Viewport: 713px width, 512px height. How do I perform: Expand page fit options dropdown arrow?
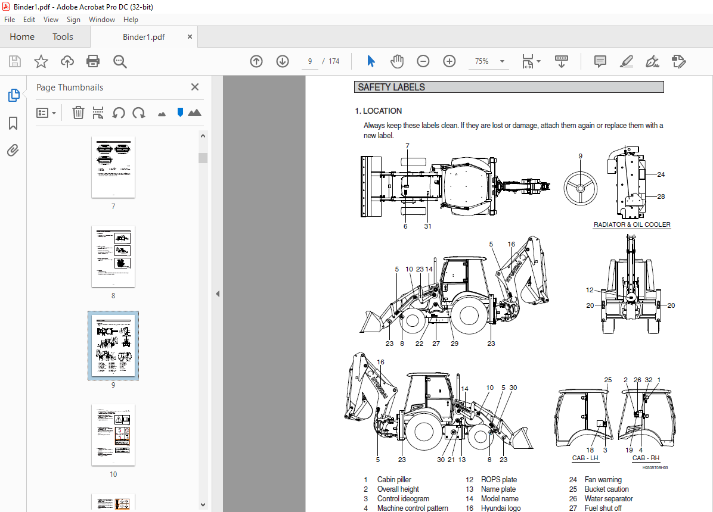click(x=539, y=61)
